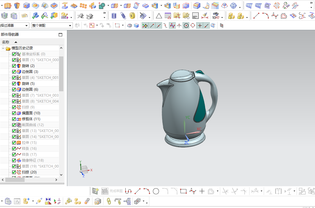315x208 pixels.
Task: Click the extension spring icon
Action: (x=123, y=16)
